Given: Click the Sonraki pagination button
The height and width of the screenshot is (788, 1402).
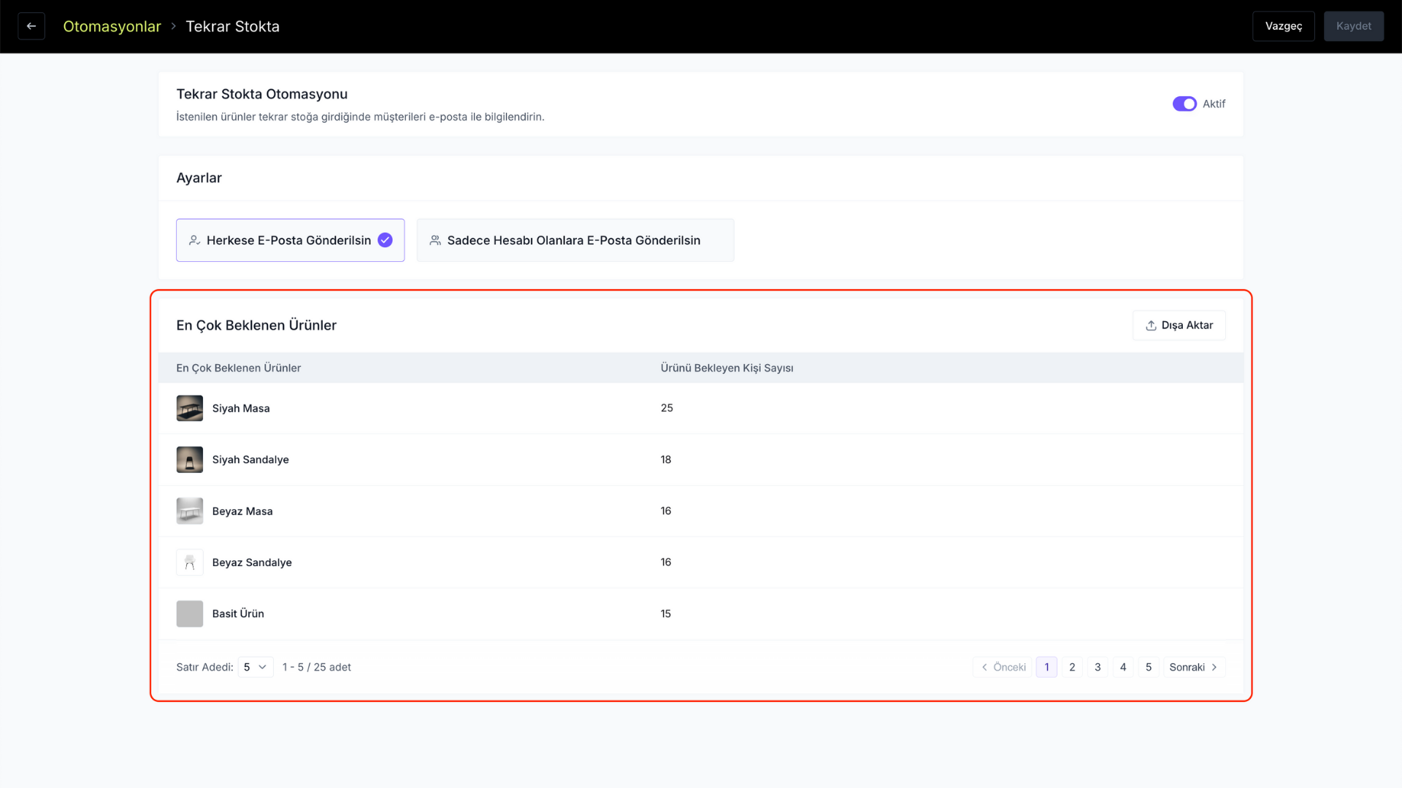Looking at the screenshot, I should click(1194, 667).
